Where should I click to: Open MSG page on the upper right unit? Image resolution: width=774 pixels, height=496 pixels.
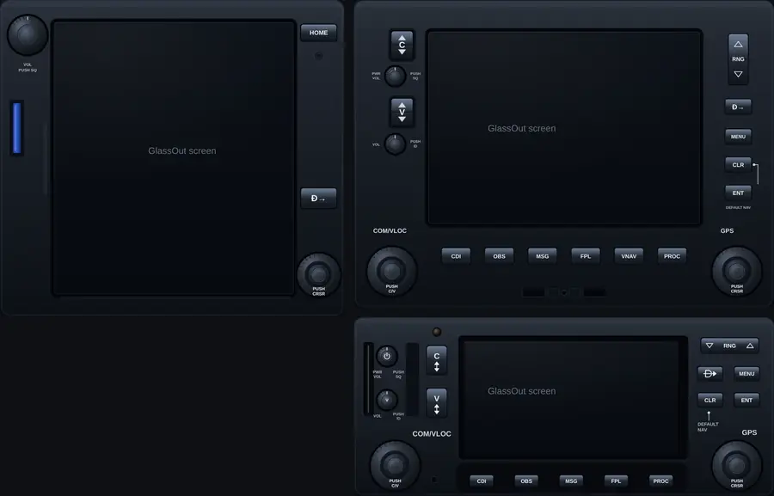(x=542, y=256)
